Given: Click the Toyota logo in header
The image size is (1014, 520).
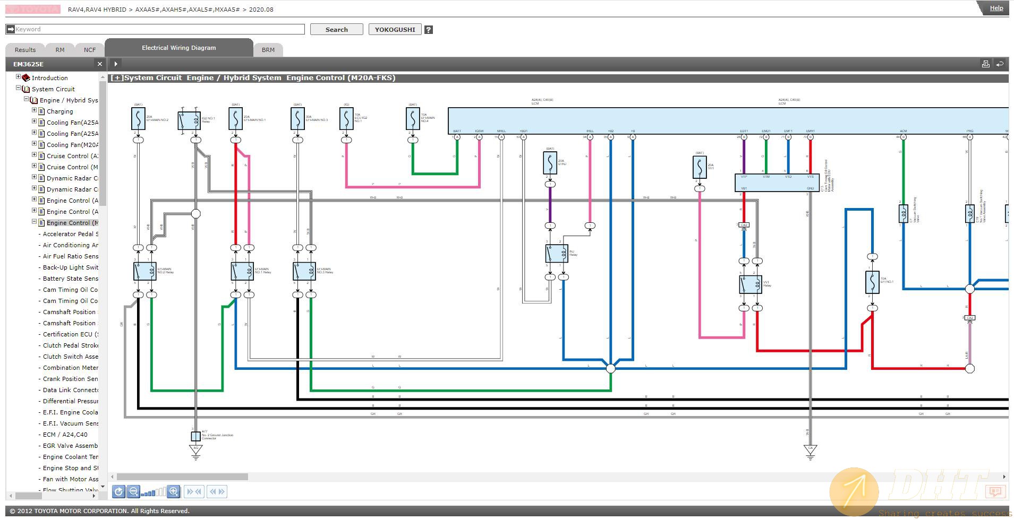Looking at the screenshot, I should (33, 10).
